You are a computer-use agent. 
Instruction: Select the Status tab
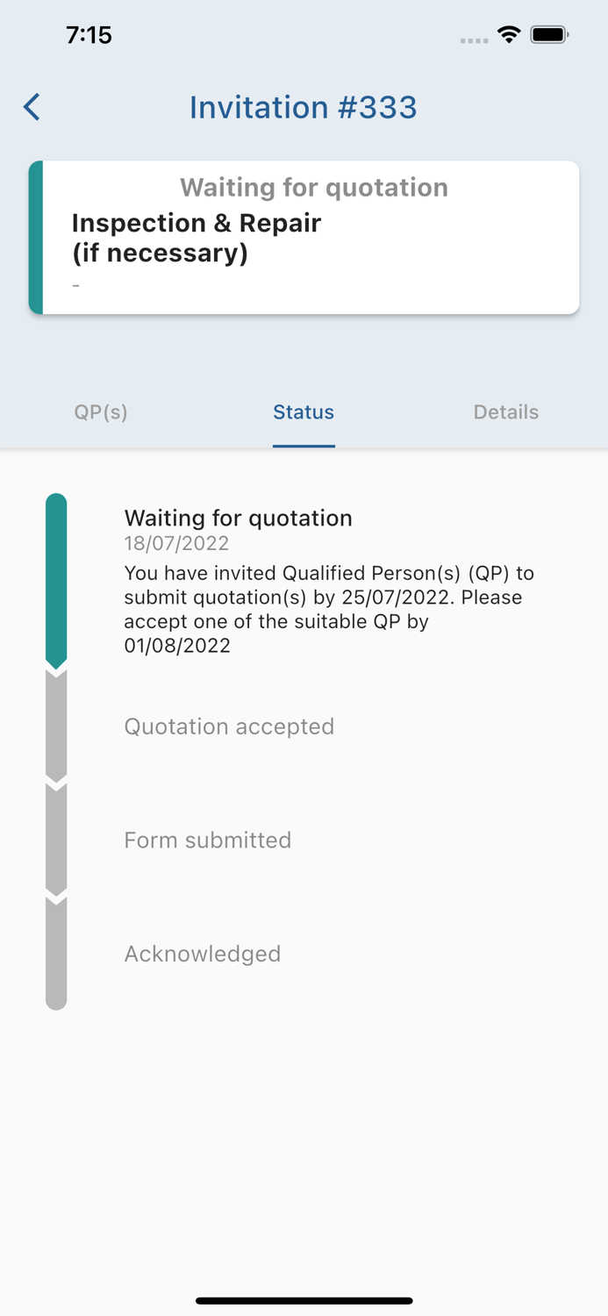[x=304, y=412]
